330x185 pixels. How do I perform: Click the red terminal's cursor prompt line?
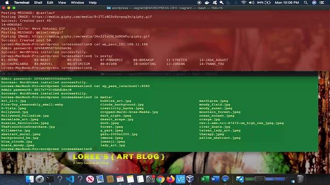pos(48,68)
